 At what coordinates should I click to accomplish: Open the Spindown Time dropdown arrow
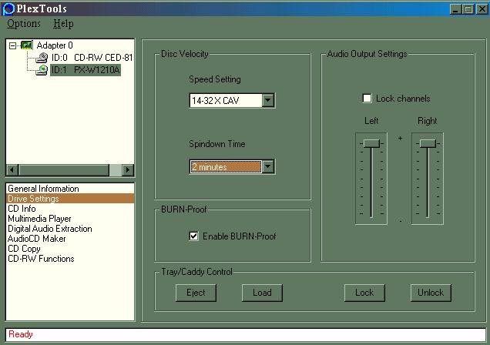(x=268, y=166)
